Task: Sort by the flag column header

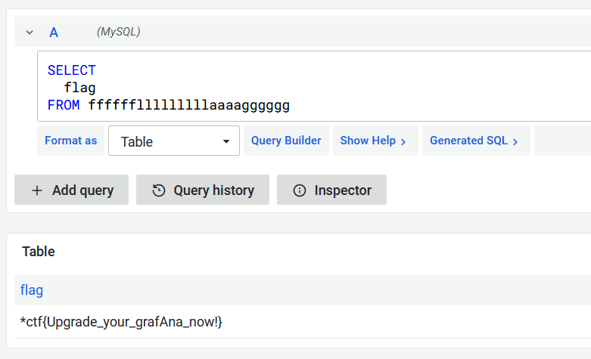Action: (32, 289)
